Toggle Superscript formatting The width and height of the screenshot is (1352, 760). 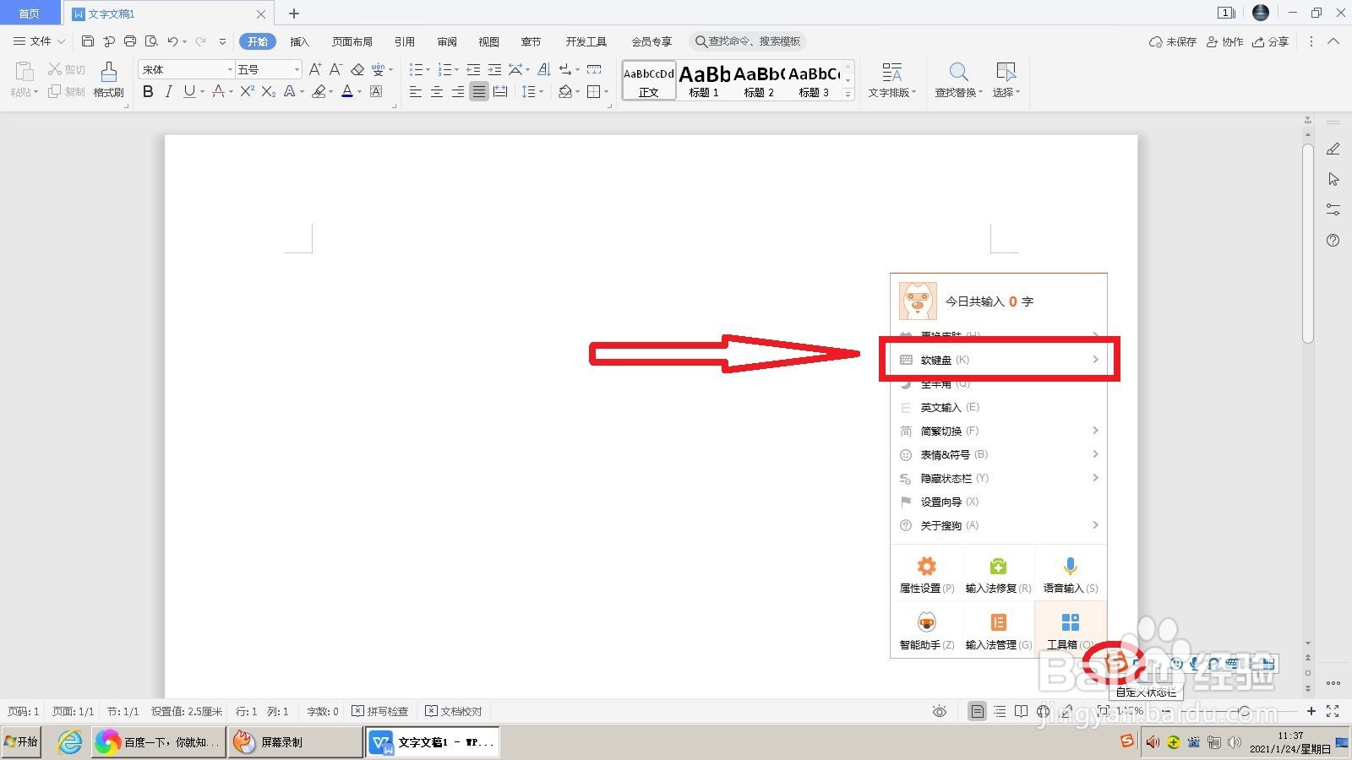246,91
